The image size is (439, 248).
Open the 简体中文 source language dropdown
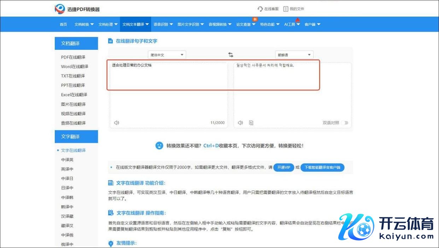tap(167, 55)
